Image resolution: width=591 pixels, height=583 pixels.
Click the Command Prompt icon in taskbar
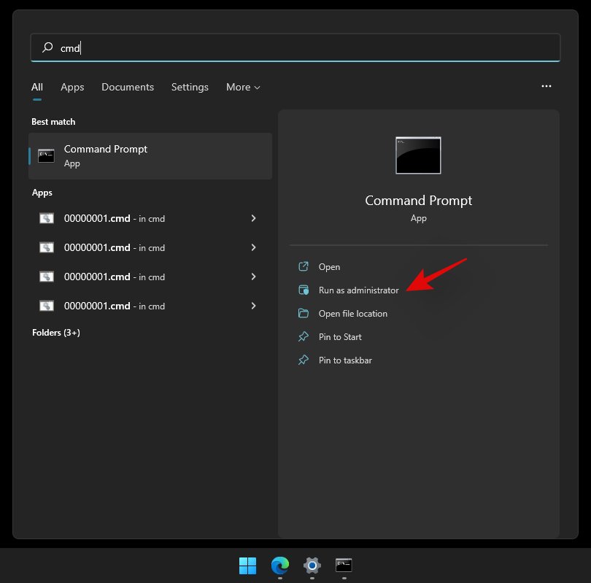[x=344, y=565]
